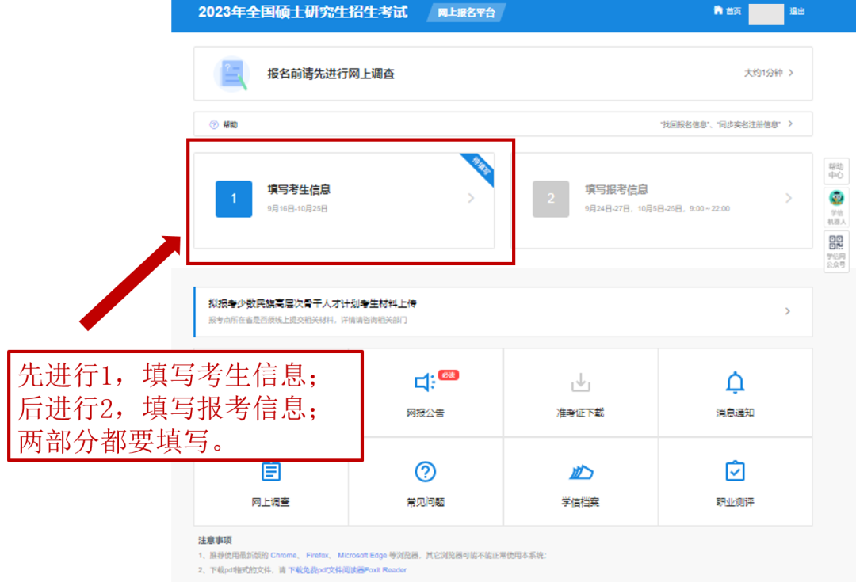
Task: Open 帮助中心 in right sidebar
Action: tap(836, 170)
